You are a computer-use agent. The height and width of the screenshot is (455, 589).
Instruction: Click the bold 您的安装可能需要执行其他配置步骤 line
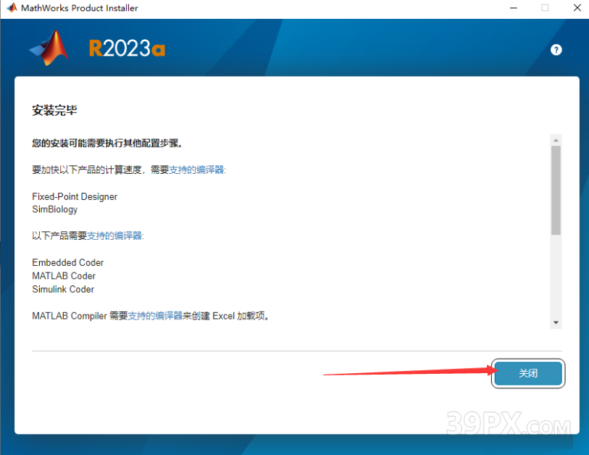click(107, 143)
